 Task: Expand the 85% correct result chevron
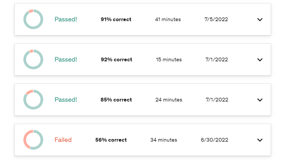(260, 100)
